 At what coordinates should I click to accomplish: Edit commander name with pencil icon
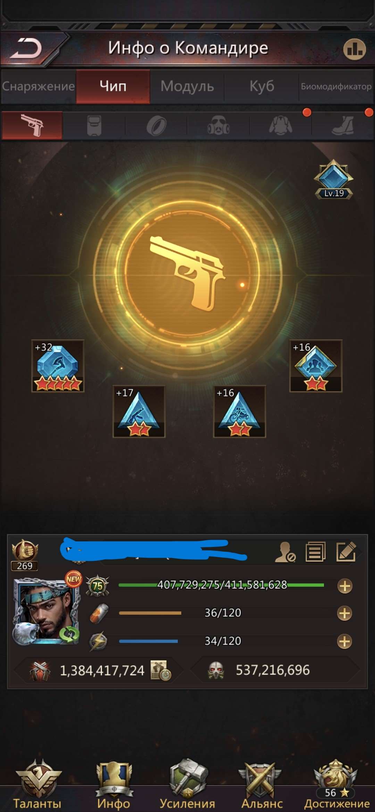(346, 551)
